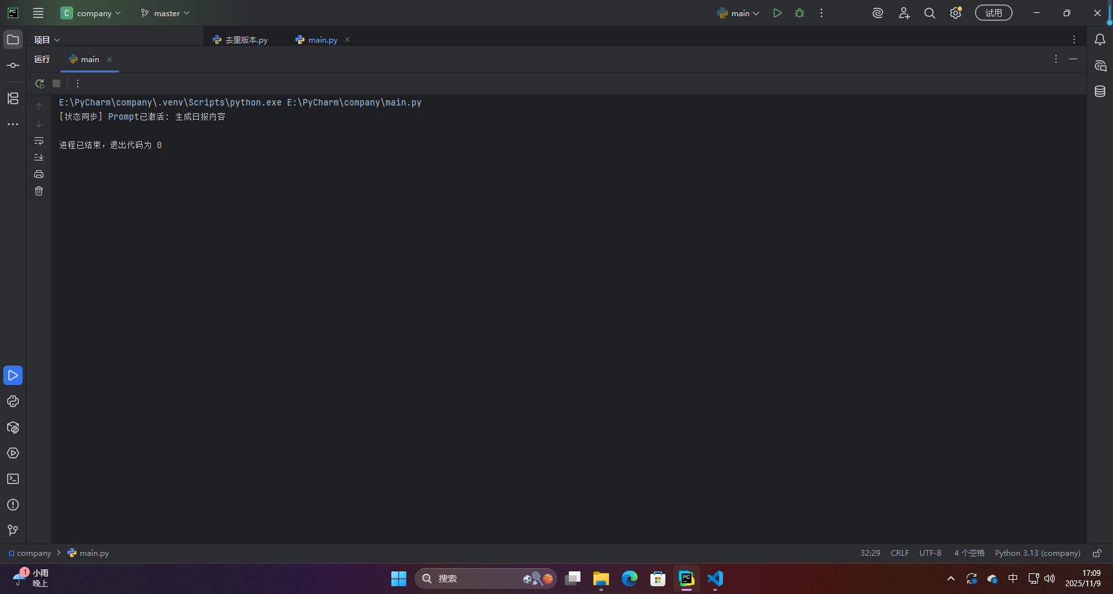Open the Run tool window sidebar icon

(13, 375)
